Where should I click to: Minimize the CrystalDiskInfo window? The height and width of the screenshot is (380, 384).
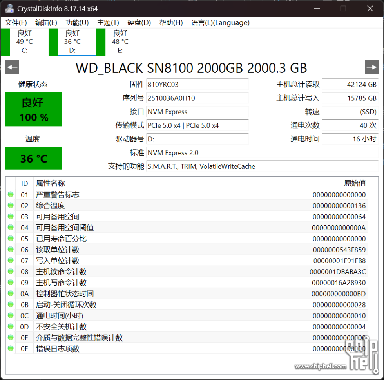(x=317, y=9)
